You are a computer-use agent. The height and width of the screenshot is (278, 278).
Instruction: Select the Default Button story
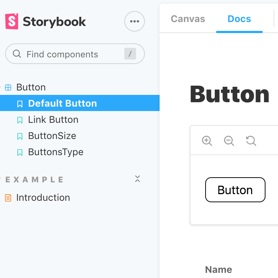click(80, 103)
